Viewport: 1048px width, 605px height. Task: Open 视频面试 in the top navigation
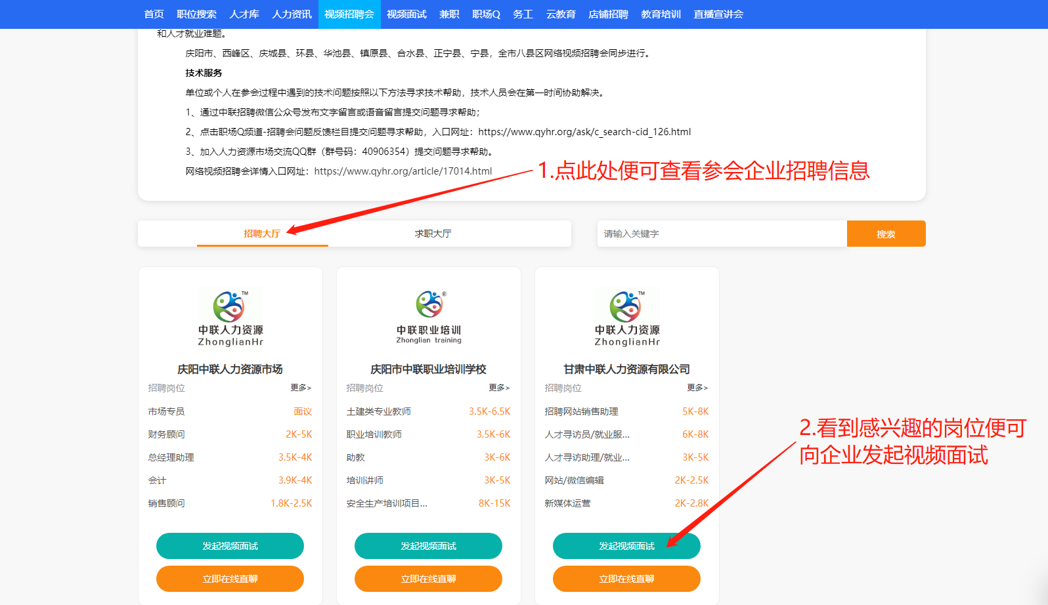[x=406, y=14]
